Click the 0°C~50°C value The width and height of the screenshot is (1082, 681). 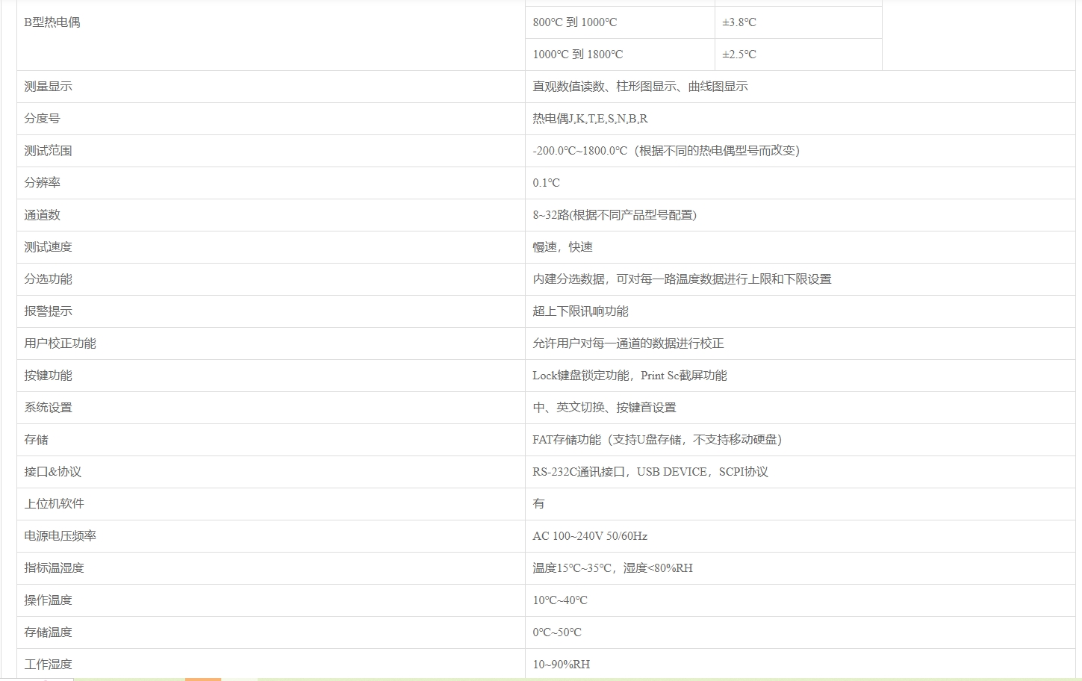coord(557,632)
